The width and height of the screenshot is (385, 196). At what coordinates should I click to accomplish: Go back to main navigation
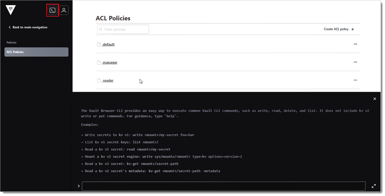[x=28, y=27]
